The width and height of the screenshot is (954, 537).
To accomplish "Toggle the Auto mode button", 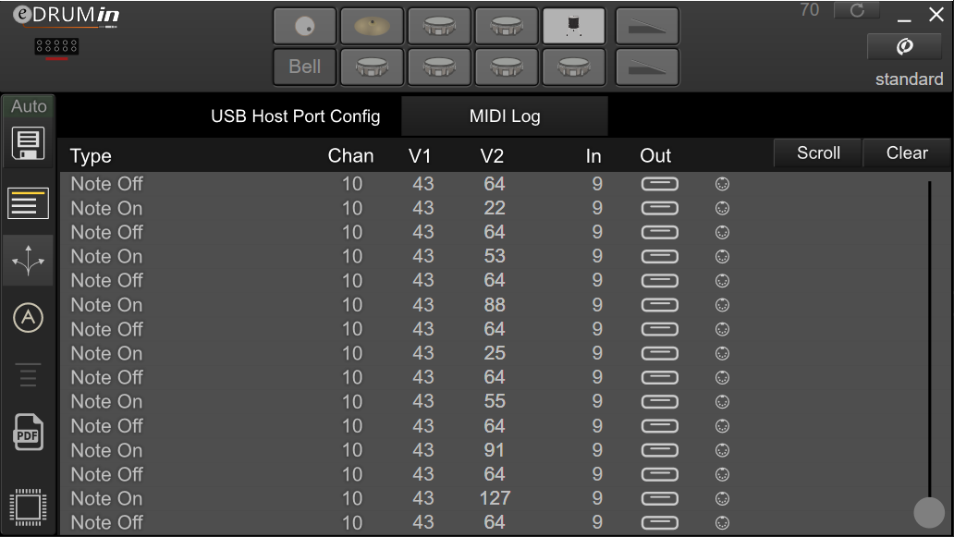I will [x=29, y=106].
